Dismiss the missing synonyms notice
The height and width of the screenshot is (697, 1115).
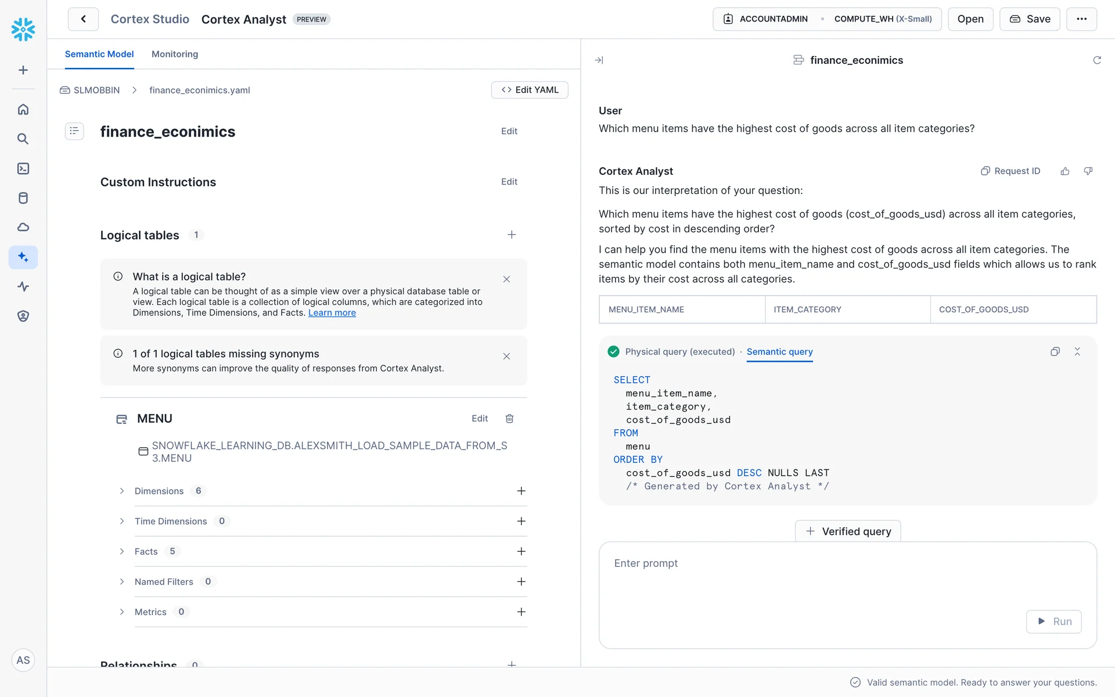click(x=506, y=357)
